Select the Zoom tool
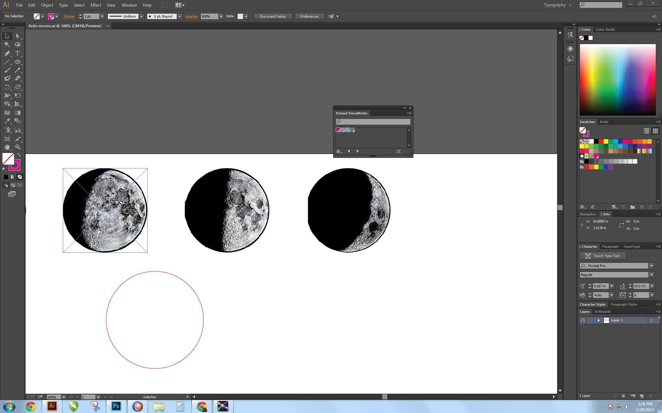The height and width of the screenshot is (413, 662). pos(18,147)
